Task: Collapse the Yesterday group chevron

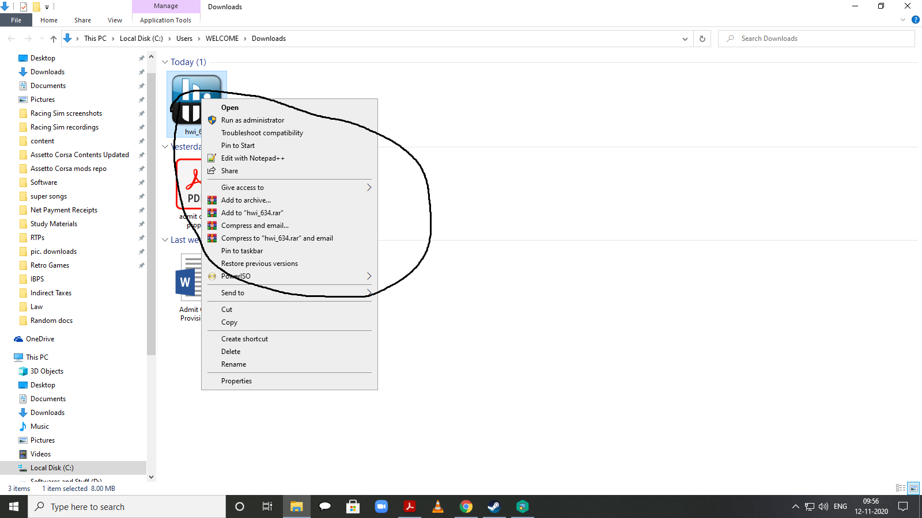Action: pyautogui.click(x=165, y=147)
